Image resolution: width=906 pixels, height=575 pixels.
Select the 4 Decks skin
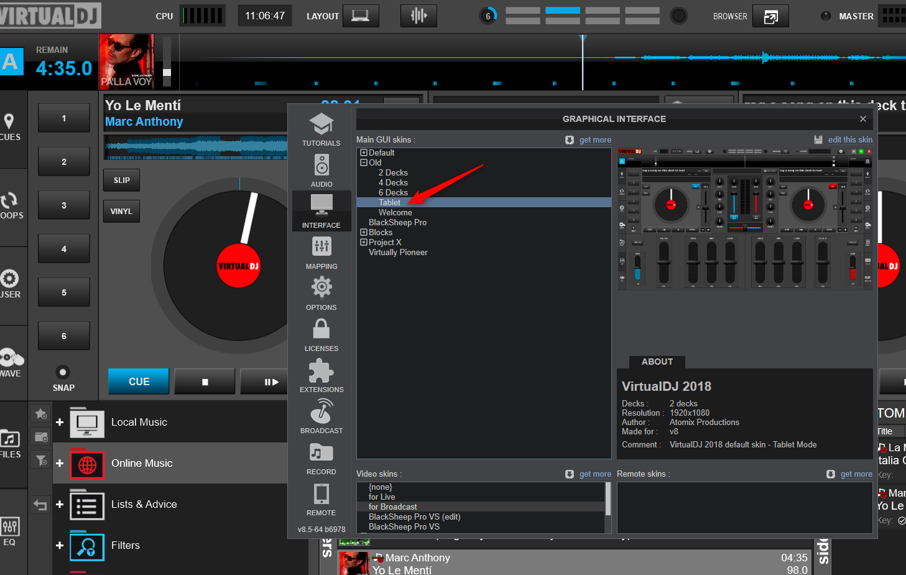393,182
